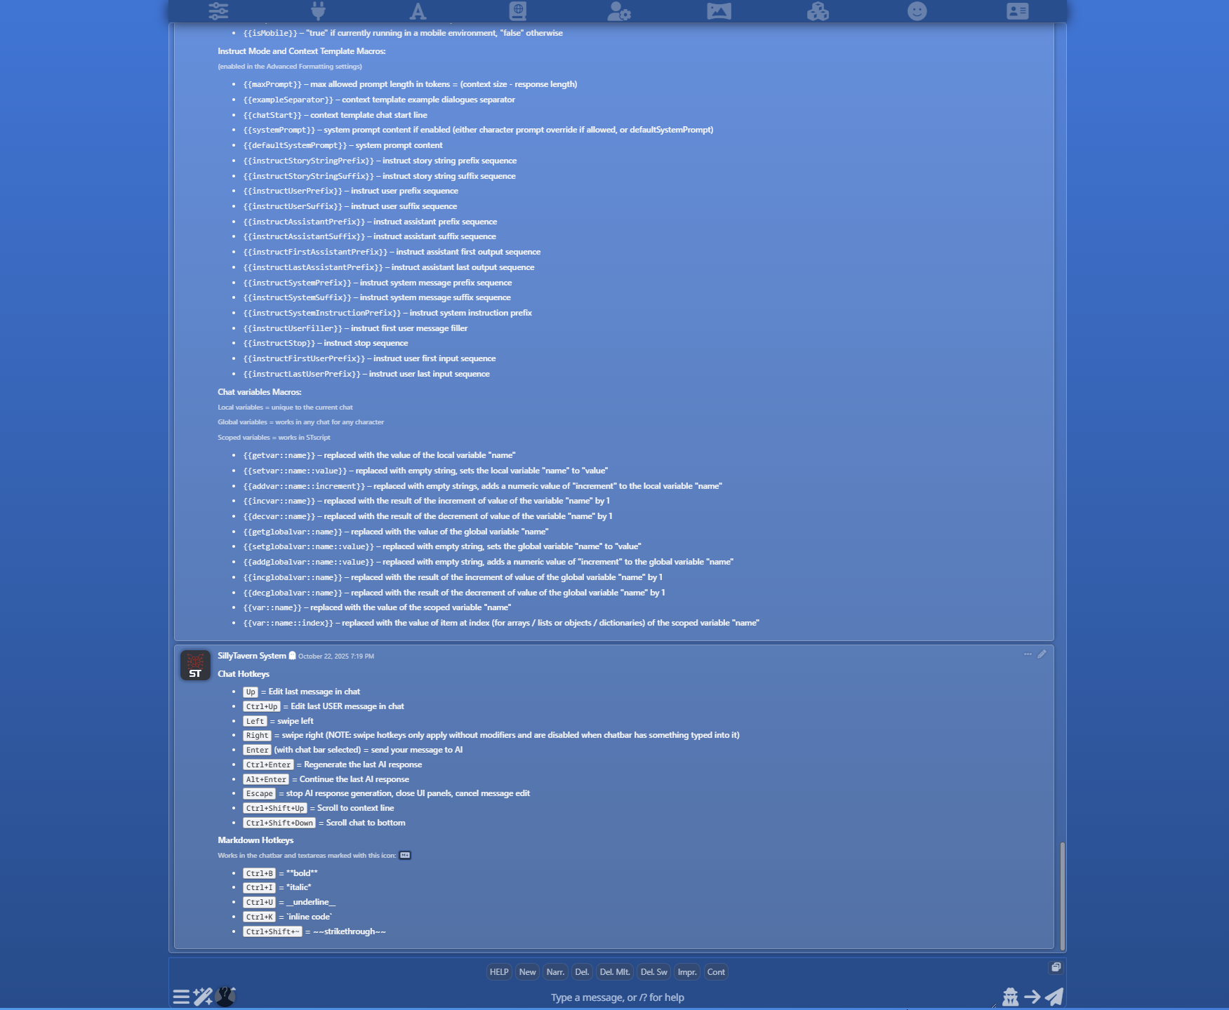The image size is (1229, 1010).
Task: Open the hamburger options menu
Action: [x=181, y=997]
